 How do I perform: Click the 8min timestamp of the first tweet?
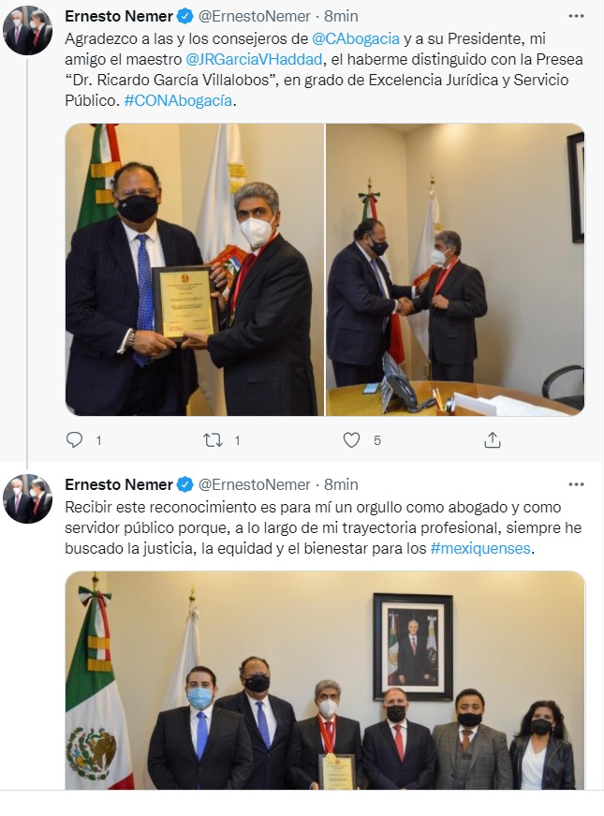coord(341,17)
